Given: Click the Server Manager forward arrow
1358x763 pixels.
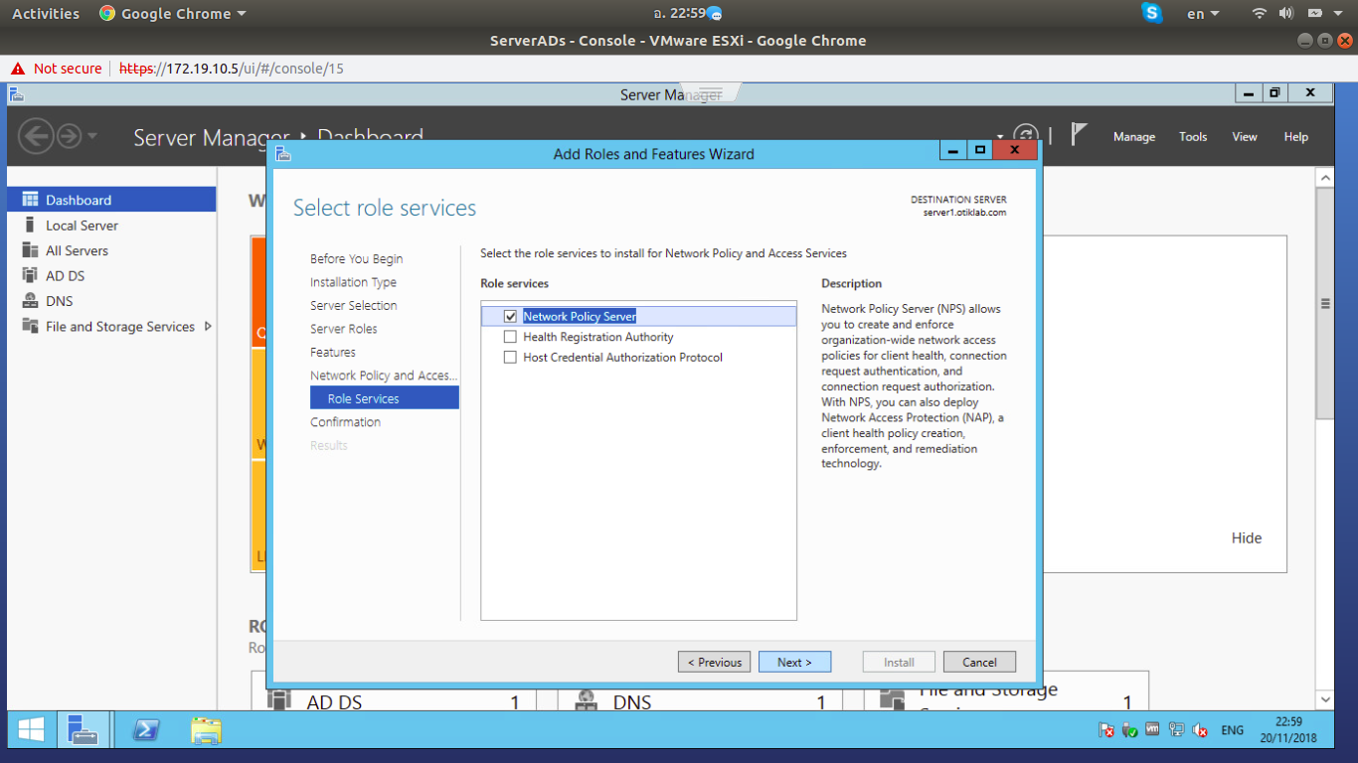Looking at the screenshot, I should 69,136.
